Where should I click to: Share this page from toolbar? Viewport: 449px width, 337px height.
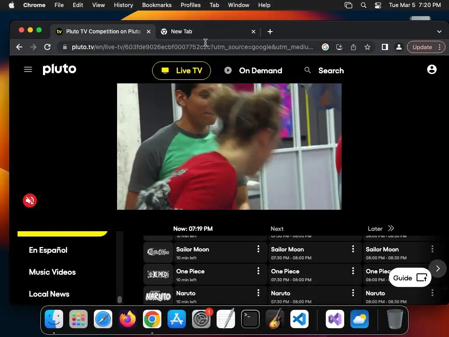tap(353, 47)
